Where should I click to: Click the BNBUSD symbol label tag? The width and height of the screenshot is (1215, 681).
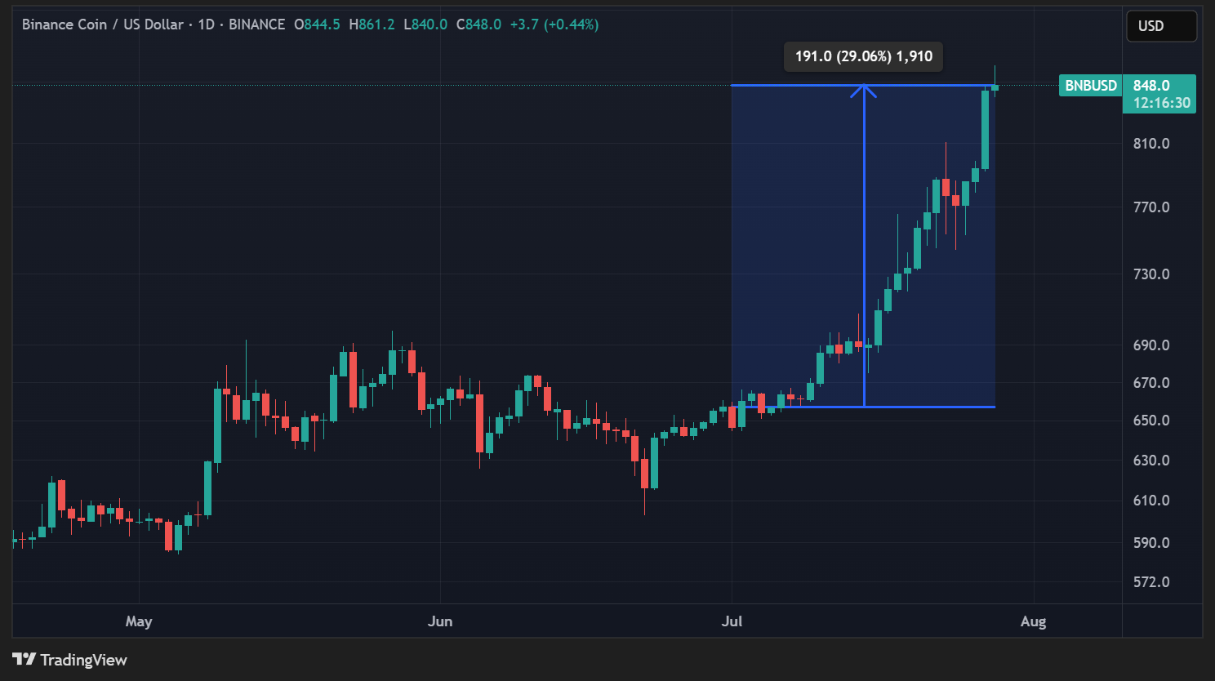tap(1090, 86)
